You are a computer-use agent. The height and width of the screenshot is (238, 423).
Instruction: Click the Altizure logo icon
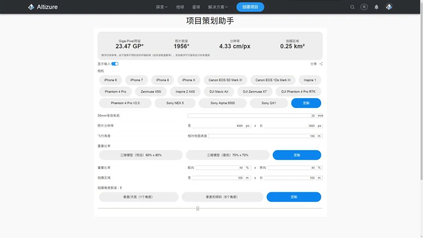[x=31, y=7]
